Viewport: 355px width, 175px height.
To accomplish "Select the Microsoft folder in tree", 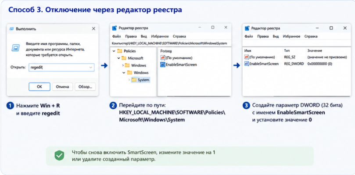I will click(x=136, y=58).
